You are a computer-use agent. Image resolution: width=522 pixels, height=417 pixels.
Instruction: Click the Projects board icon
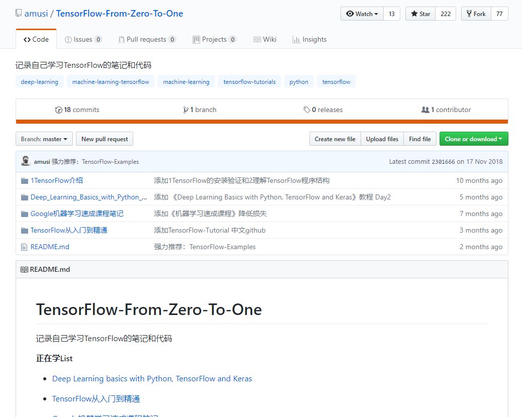pos(197,40)
